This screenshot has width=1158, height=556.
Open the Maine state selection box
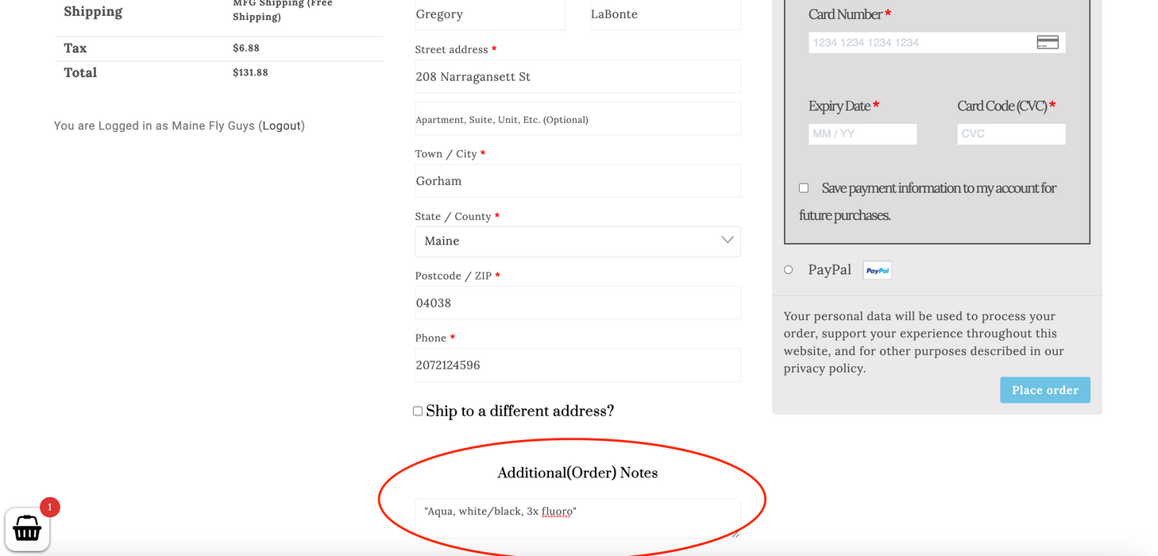pyautogui.click(x=577, y=241)
